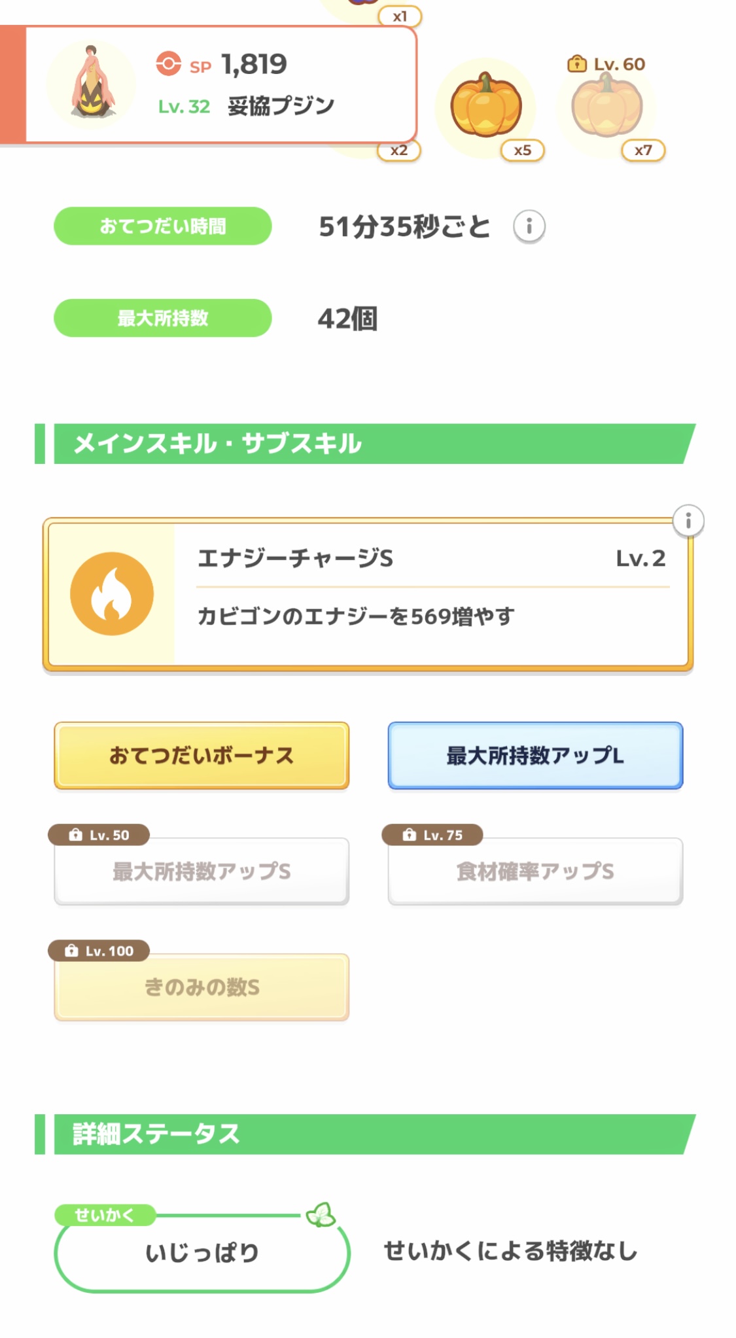Open main skill info icon on card corner
This screenshot has height=1338, width=736.
tap(688, 521)
